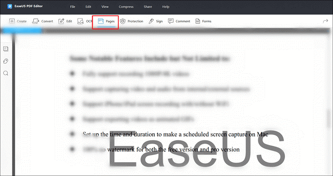Open the Help menu
The image size is (333, 176).
(x=166, y=7)
